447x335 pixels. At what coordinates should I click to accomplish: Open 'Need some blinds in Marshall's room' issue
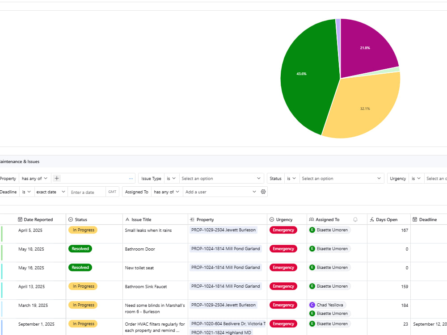click(x=155, y=309)
